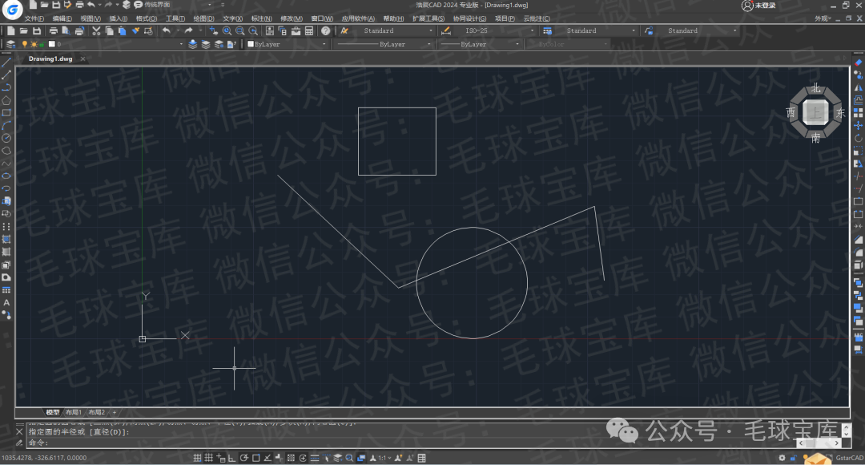
Task: Click annotation scale 1:1 in status bar
Action: pos(381,458)
